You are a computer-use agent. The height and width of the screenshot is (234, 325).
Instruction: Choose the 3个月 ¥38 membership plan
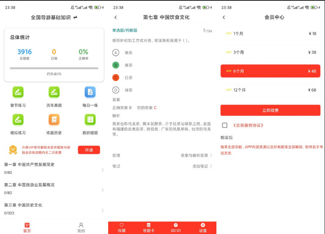click(x=271, y=52)
